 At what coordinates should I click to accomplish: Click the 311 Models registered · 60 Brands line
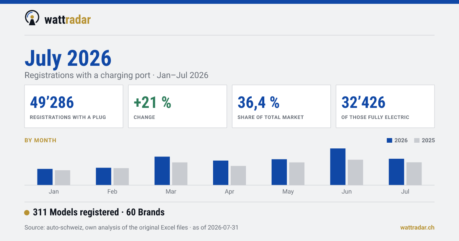coord(99,212)
